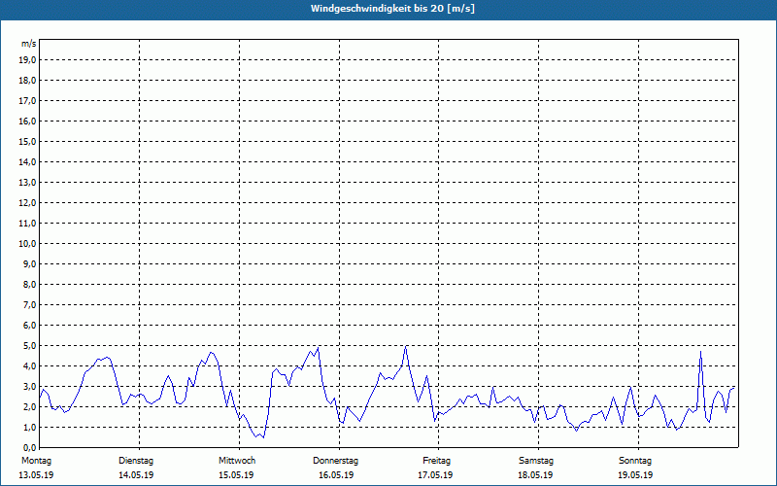777x486 pixels.
Task: Select the 14,0 y-axis label
Action: pos(27,161)
